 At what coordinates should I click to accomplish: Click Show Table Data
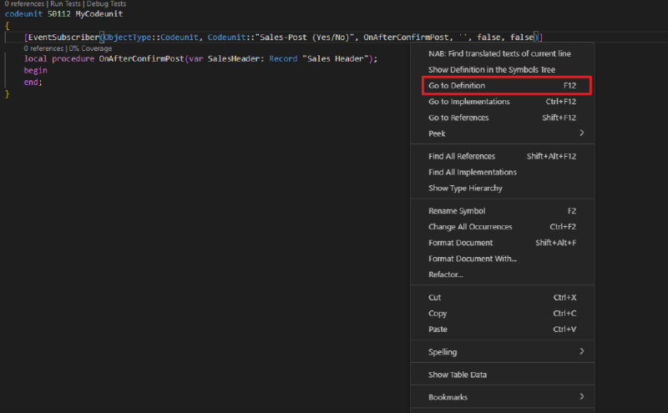[458, 375]
